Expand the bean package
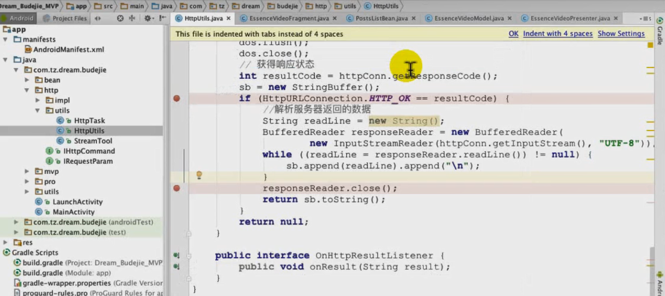This screenshot has width=665, height=296. (27, 80)
